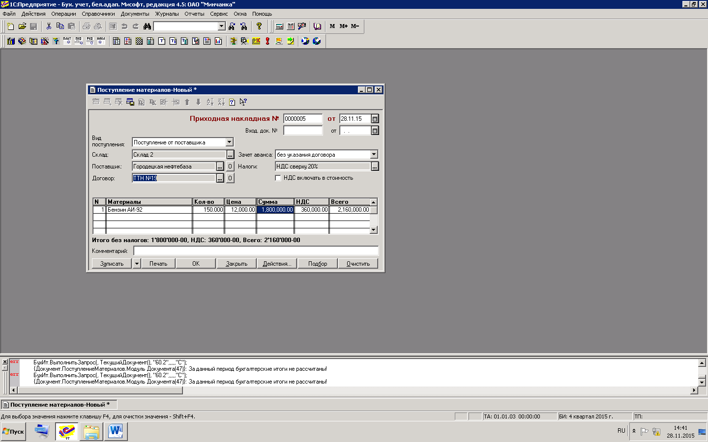Click the Пуск start button
Image resolution: width=708 pixels, height=442 pixels.
coord(13,432)
